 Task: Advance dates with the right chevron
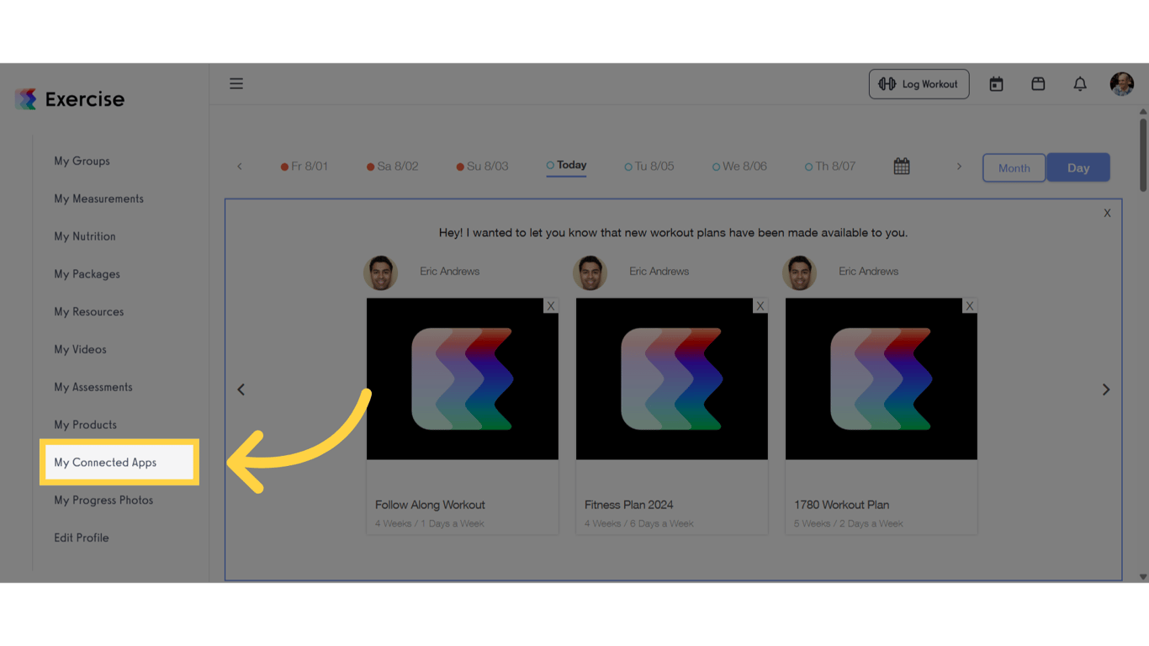(x=959, y=166)
